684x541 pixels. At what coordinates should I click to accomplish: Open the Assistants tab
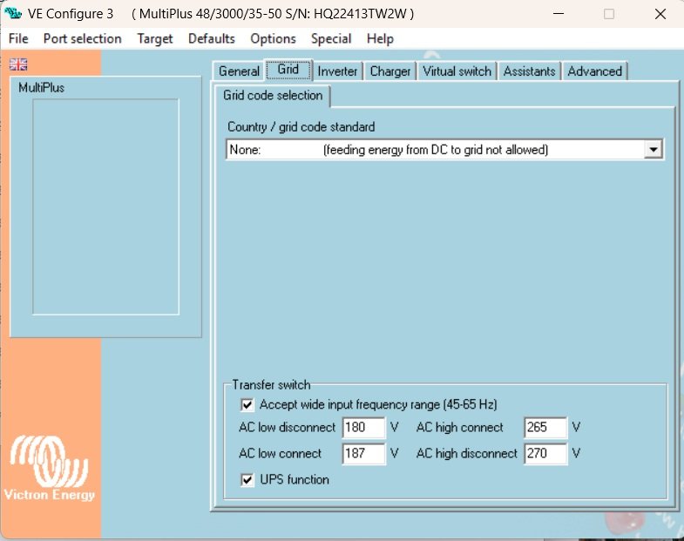tap(529, 71)
